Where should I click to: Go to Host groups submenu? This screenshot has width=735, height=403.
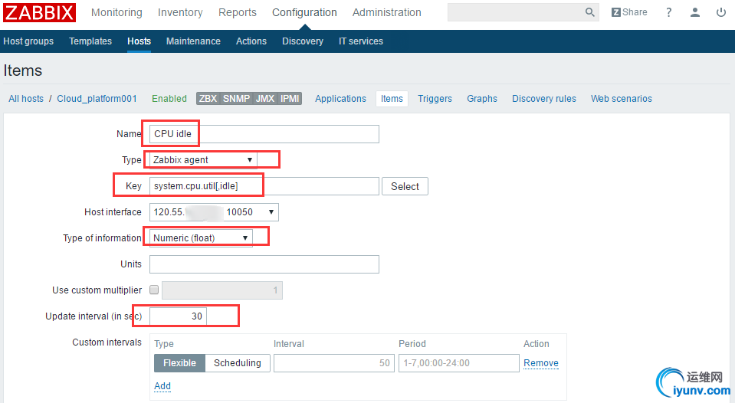click(x=28, y=41)
